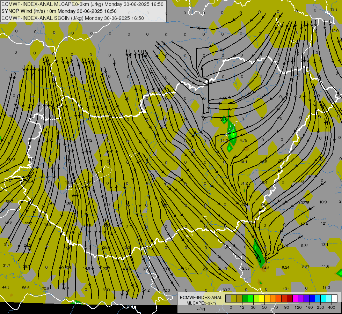Click the map value 312
Viewport: 342px width, 314px height.
tap(89, 140)
